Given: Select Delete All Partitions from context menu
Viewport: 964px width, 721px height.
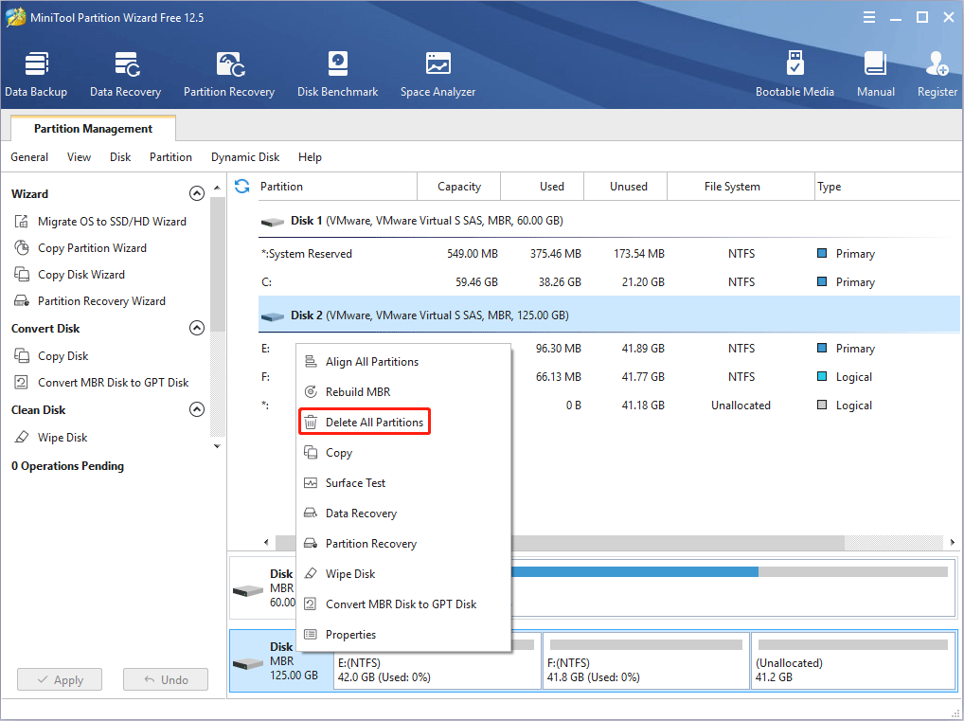Looking at the screenshot, I should (x=374, y=423).
